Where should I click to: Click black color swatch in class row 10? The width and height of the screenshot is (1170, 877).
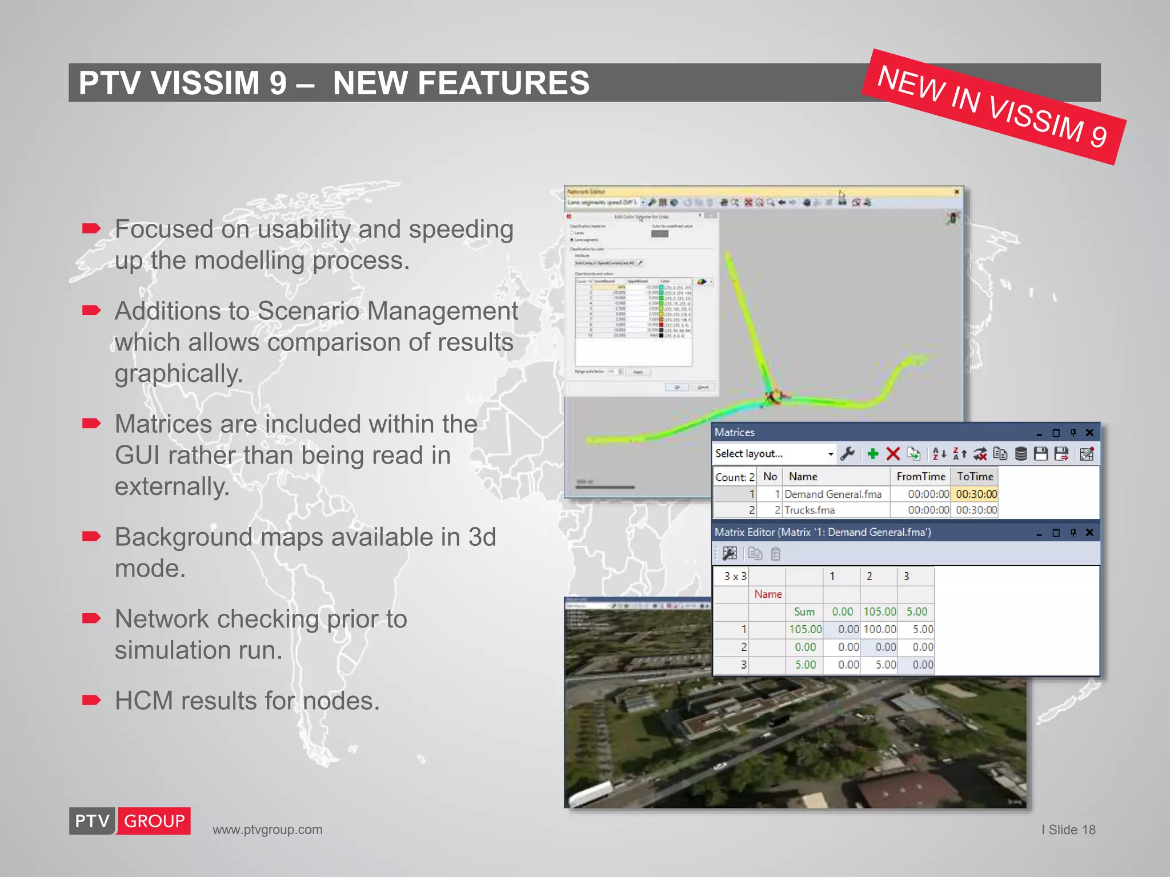[x=661, y=335]
